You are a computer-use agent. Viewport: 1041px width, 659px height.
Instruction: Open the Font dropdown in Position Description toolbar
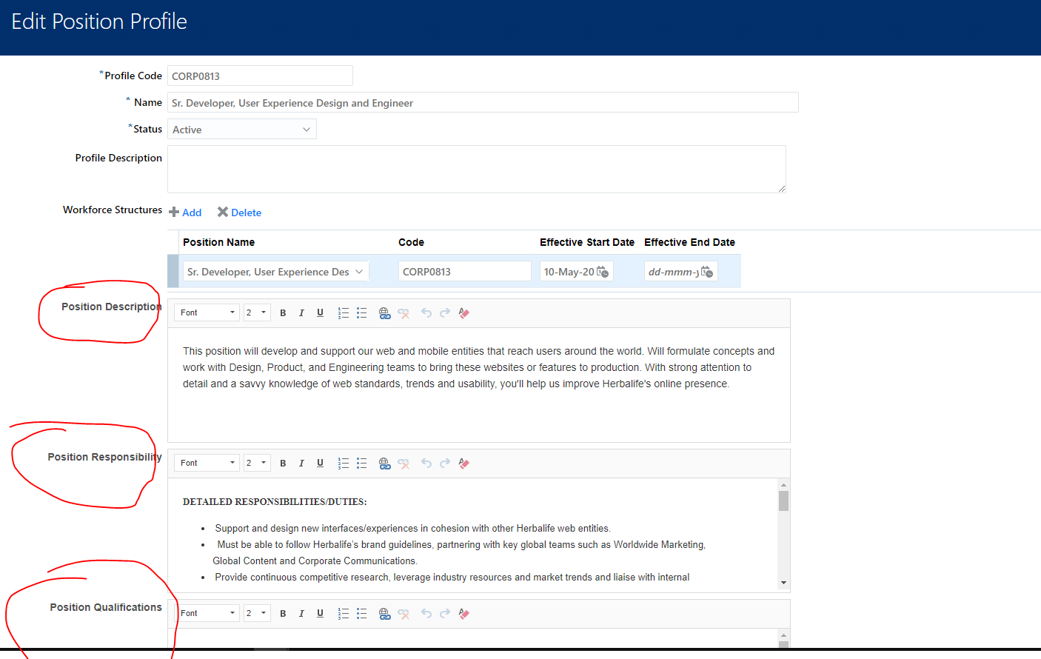pyautogui.click(x=207, y=312)
